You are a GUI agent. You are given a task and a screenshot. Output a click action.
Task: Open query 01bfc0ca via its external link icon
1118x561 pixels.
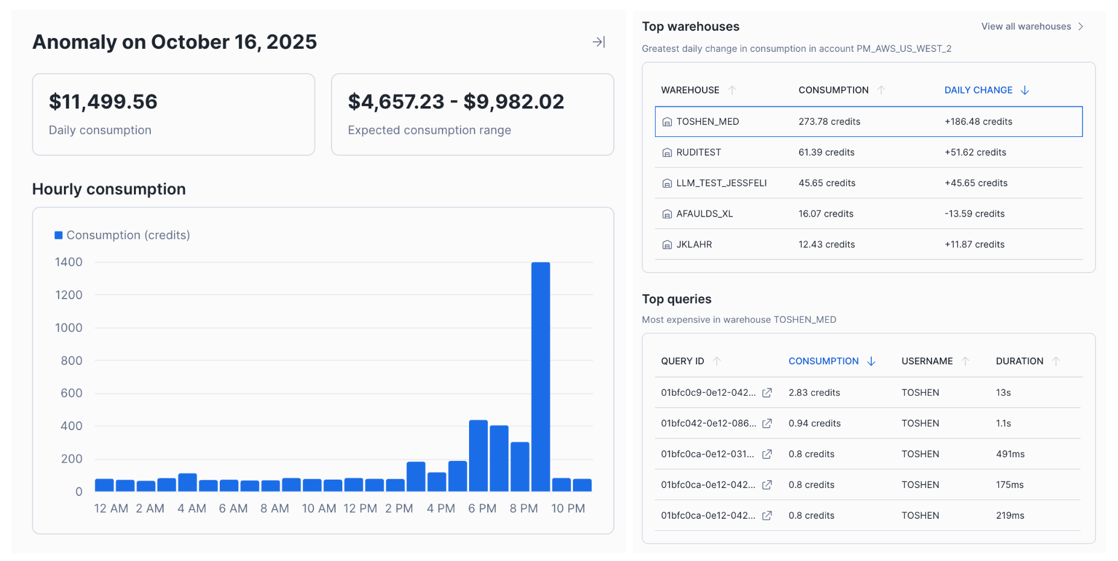pyautogui.click(x=767, y=454)
